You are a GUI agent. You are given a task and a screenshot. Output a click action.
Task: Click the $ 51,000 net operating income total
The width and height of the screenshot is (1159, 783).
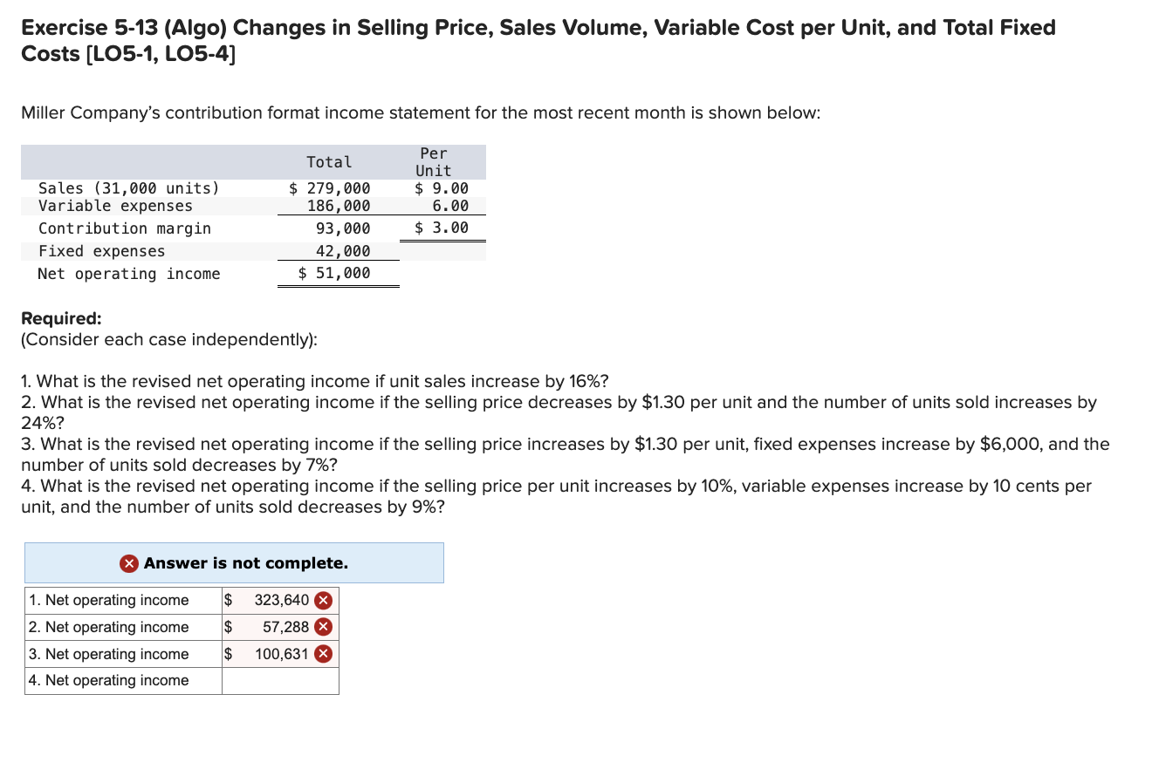coord(336,273)
